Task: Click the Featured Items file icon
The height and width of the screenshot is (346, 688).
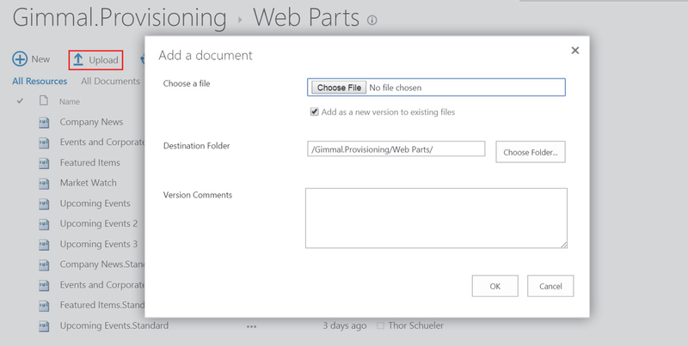Action: coord(44,162)
